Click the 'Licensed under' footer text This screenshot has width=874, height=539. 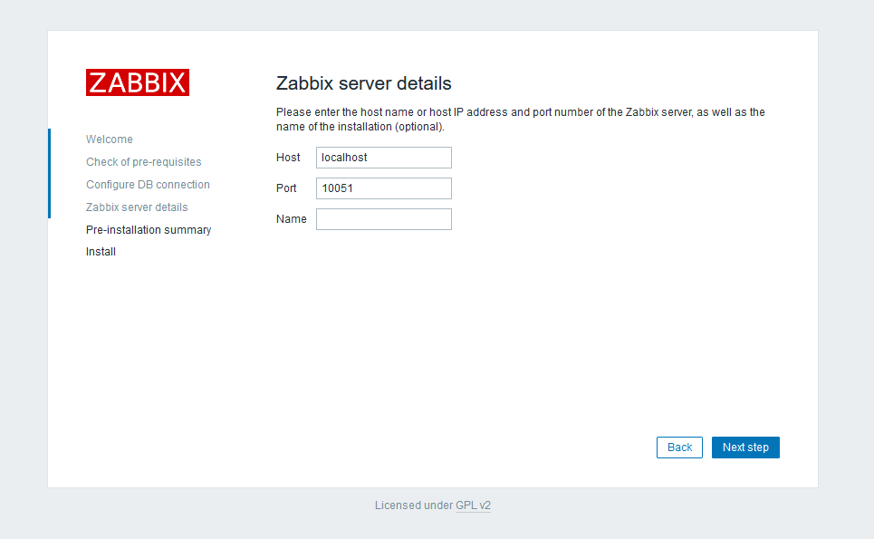(x=414, y=505)
